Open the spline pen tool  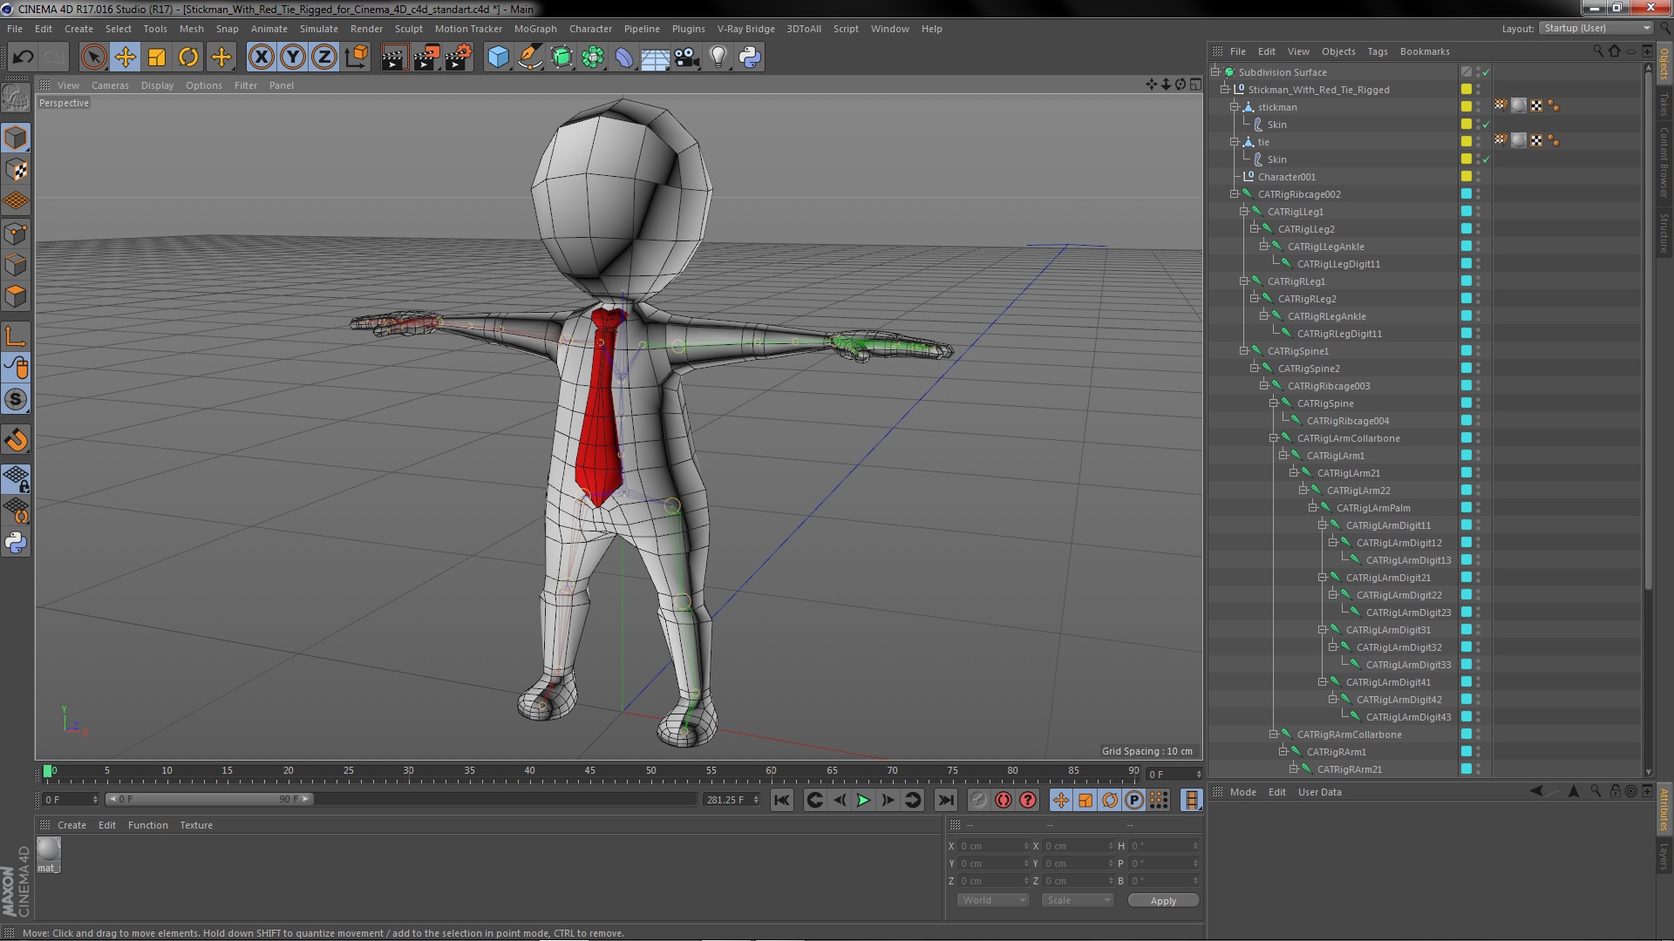point(529,58)
